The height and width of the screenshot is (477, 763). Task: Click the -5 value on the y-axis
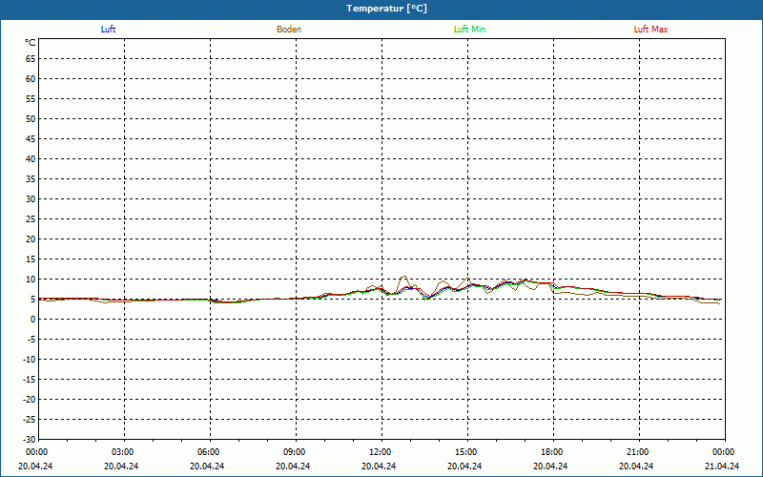point(31,340)
